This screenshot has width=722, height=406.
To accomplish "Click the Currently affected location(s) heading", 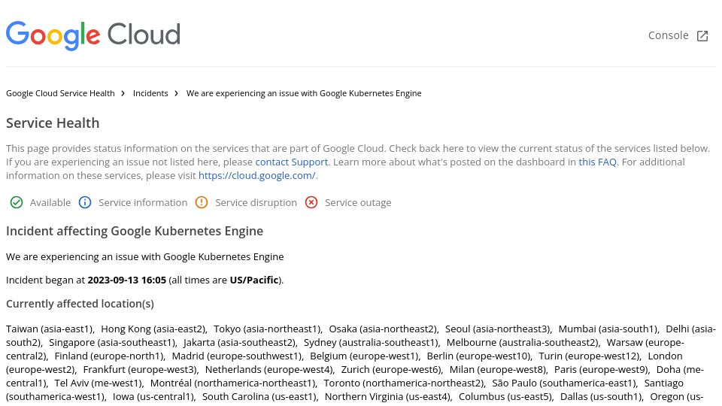I will [x=80, y=304].
